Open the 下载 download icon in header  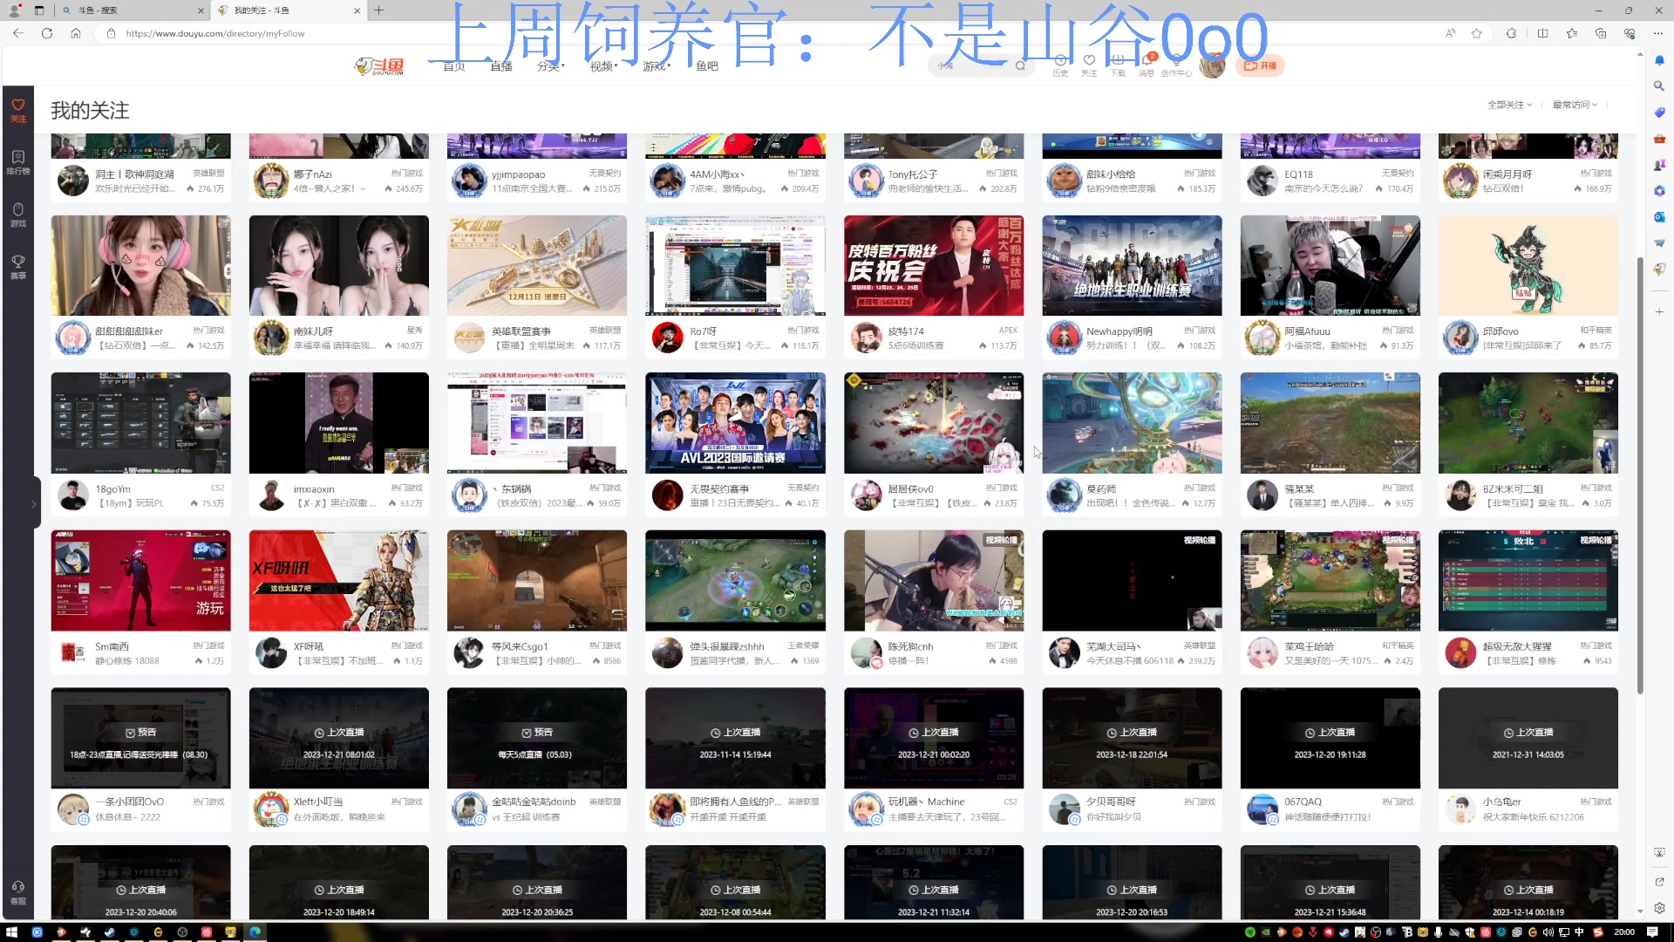[1118, 65]
